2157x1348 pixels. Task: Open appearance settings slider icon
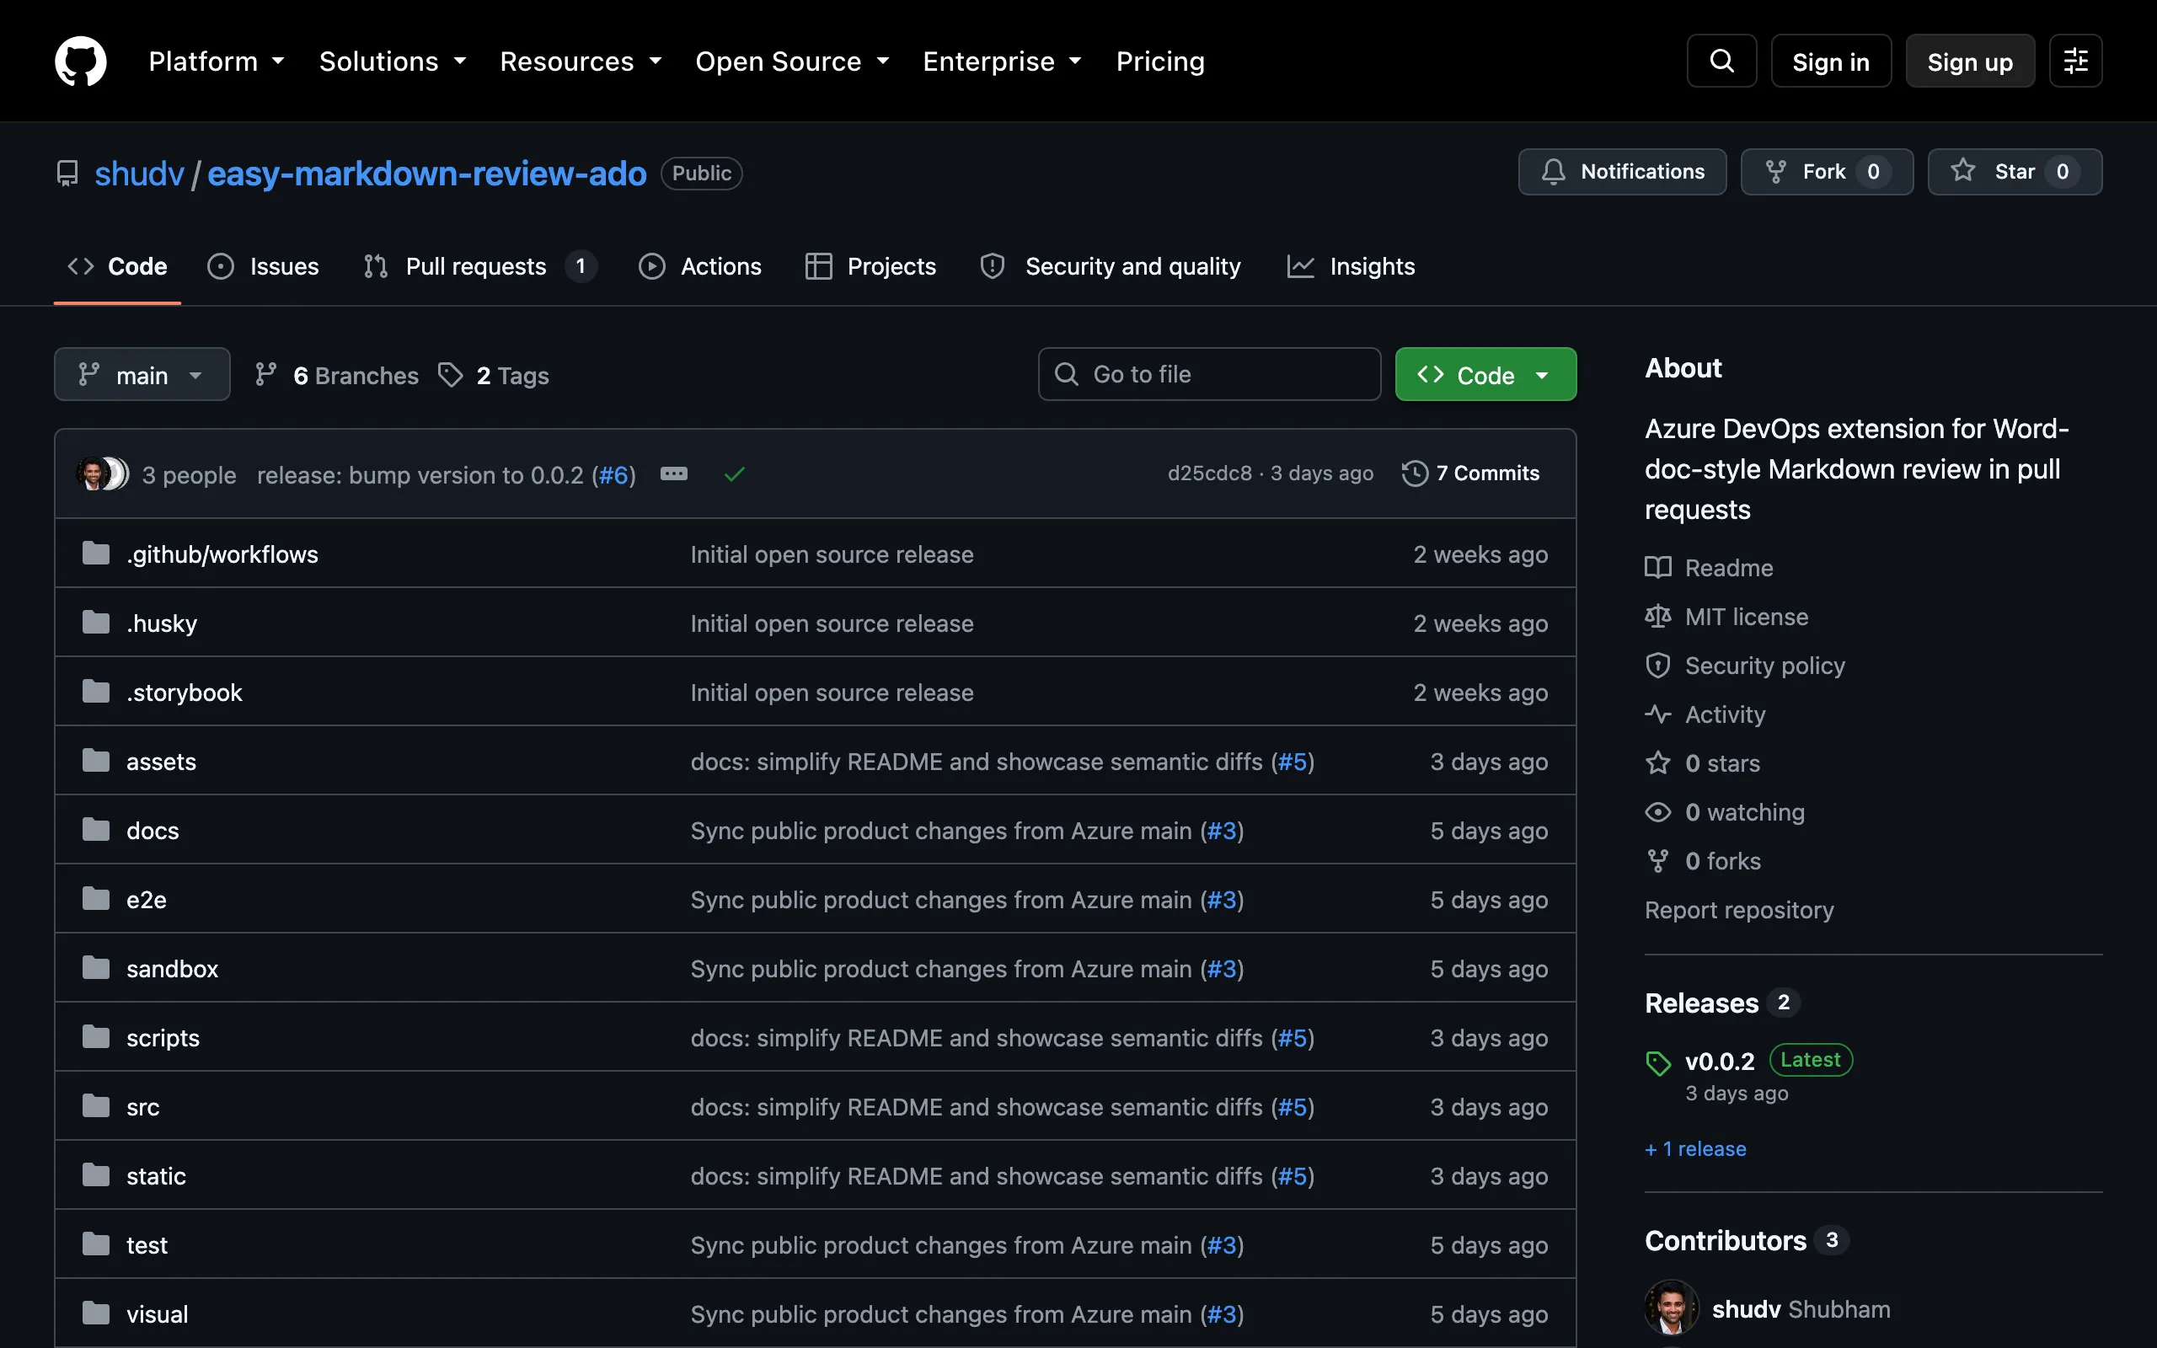(x=2075, y=61)
